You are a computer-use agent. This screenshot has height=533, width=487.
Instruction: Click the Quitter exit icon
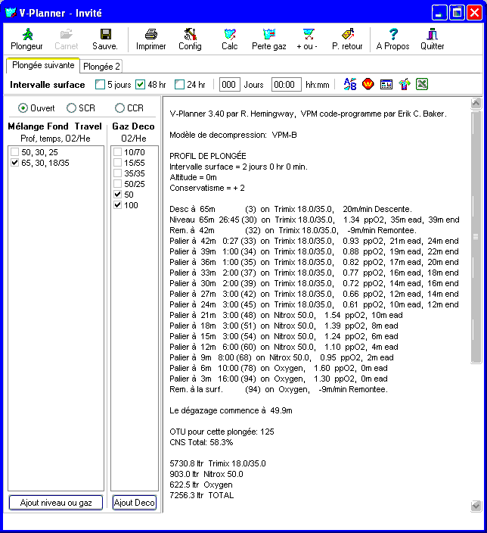click(432, 34)
